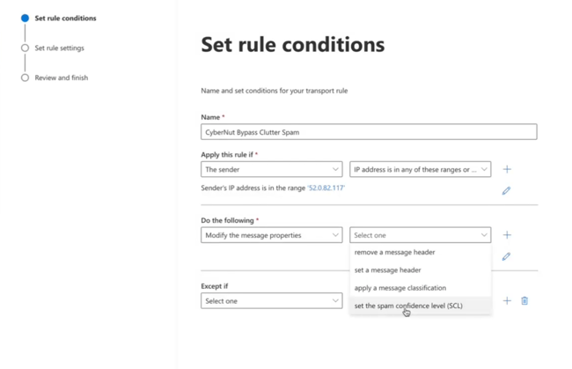Choose 'remove a message header' option

pyautogui.click(x=394, y=253)
